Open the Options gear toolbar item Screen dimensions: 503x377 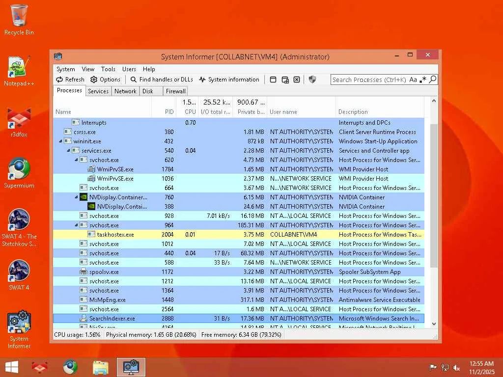click(x=106, y=80)
